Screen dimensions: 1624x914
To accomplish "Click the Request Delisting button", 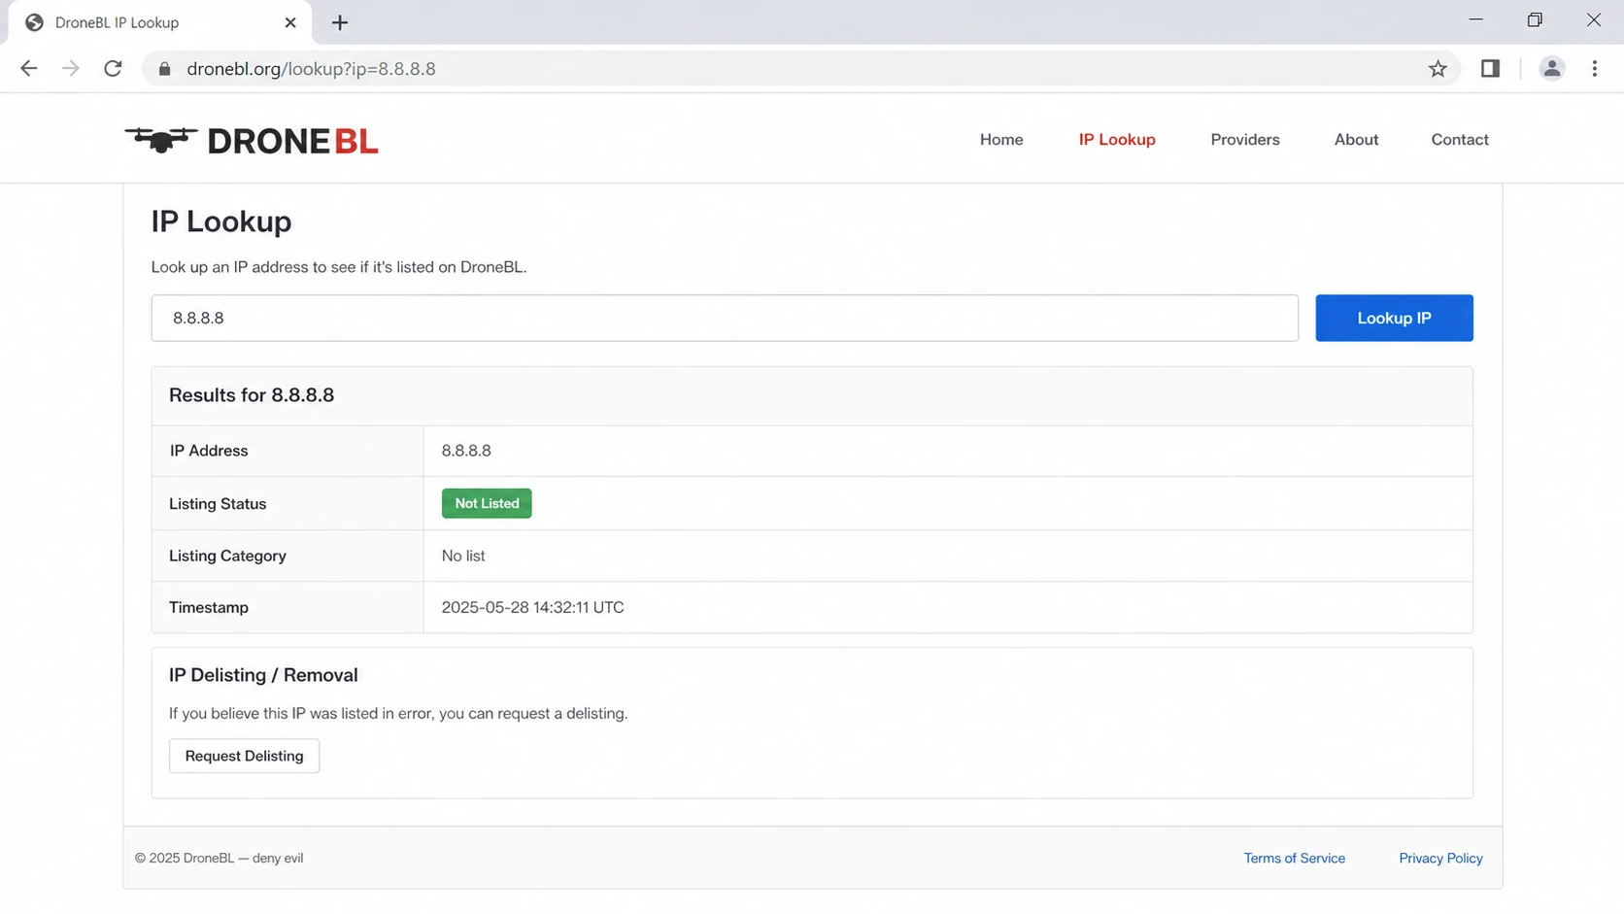I will 244,756.
